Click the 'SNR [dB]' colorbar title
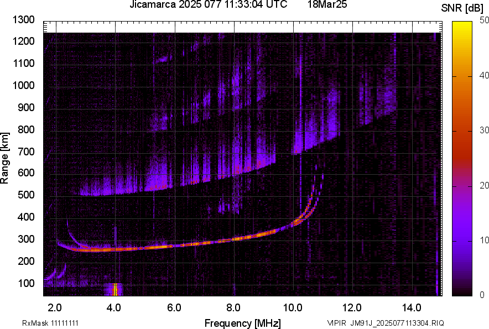 462,8
